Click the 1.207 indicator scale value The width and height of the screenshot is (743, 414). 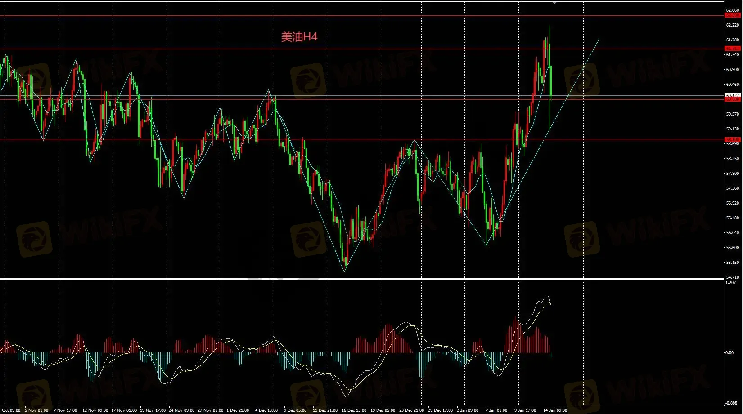click(731, 283)
